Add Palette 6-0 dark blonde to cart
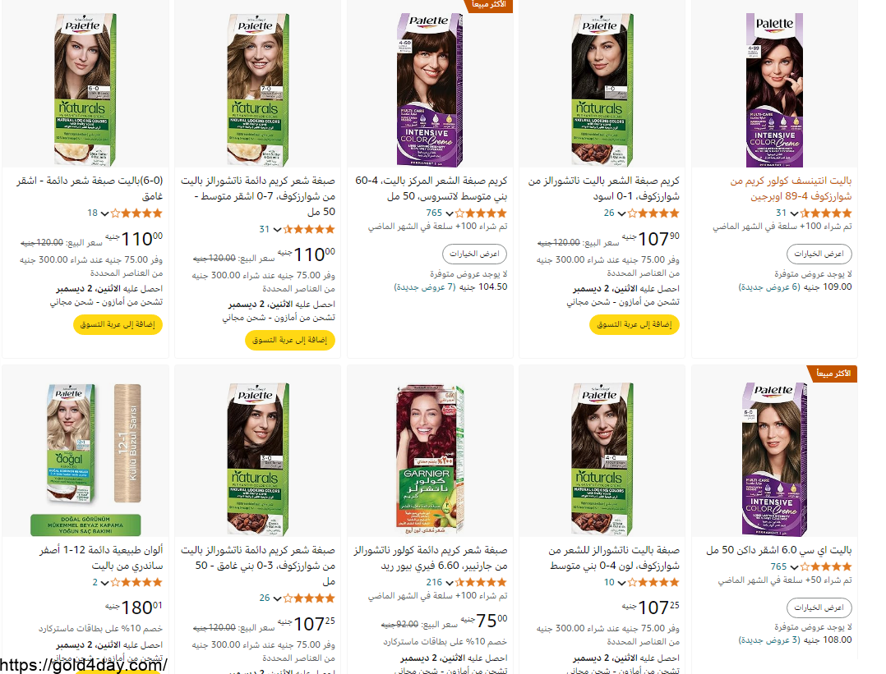 click(x=118, y=324)
